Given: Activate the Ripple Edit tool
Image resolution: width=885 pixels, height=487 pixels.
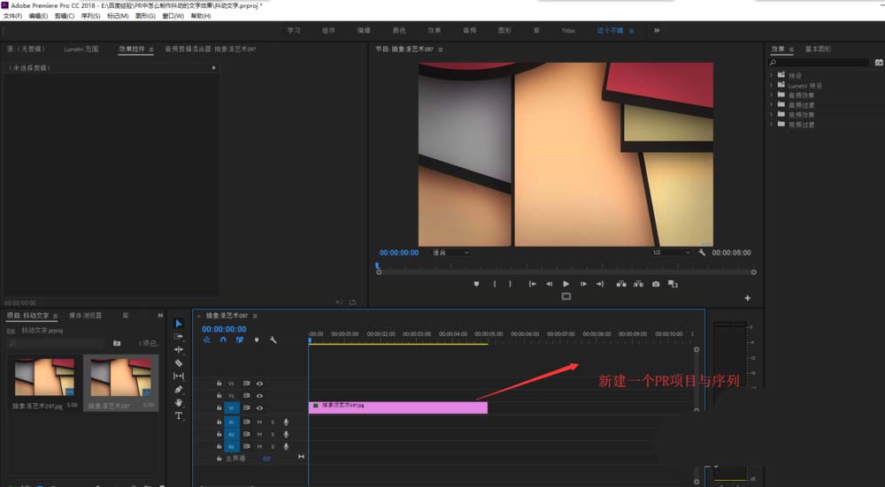Looking at the screenshot, I should (x=179, y=349).
